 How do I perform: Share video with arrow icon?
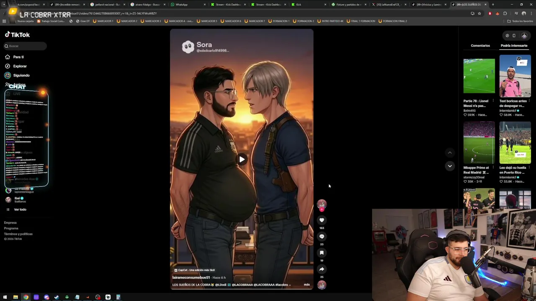coord(322,269)
